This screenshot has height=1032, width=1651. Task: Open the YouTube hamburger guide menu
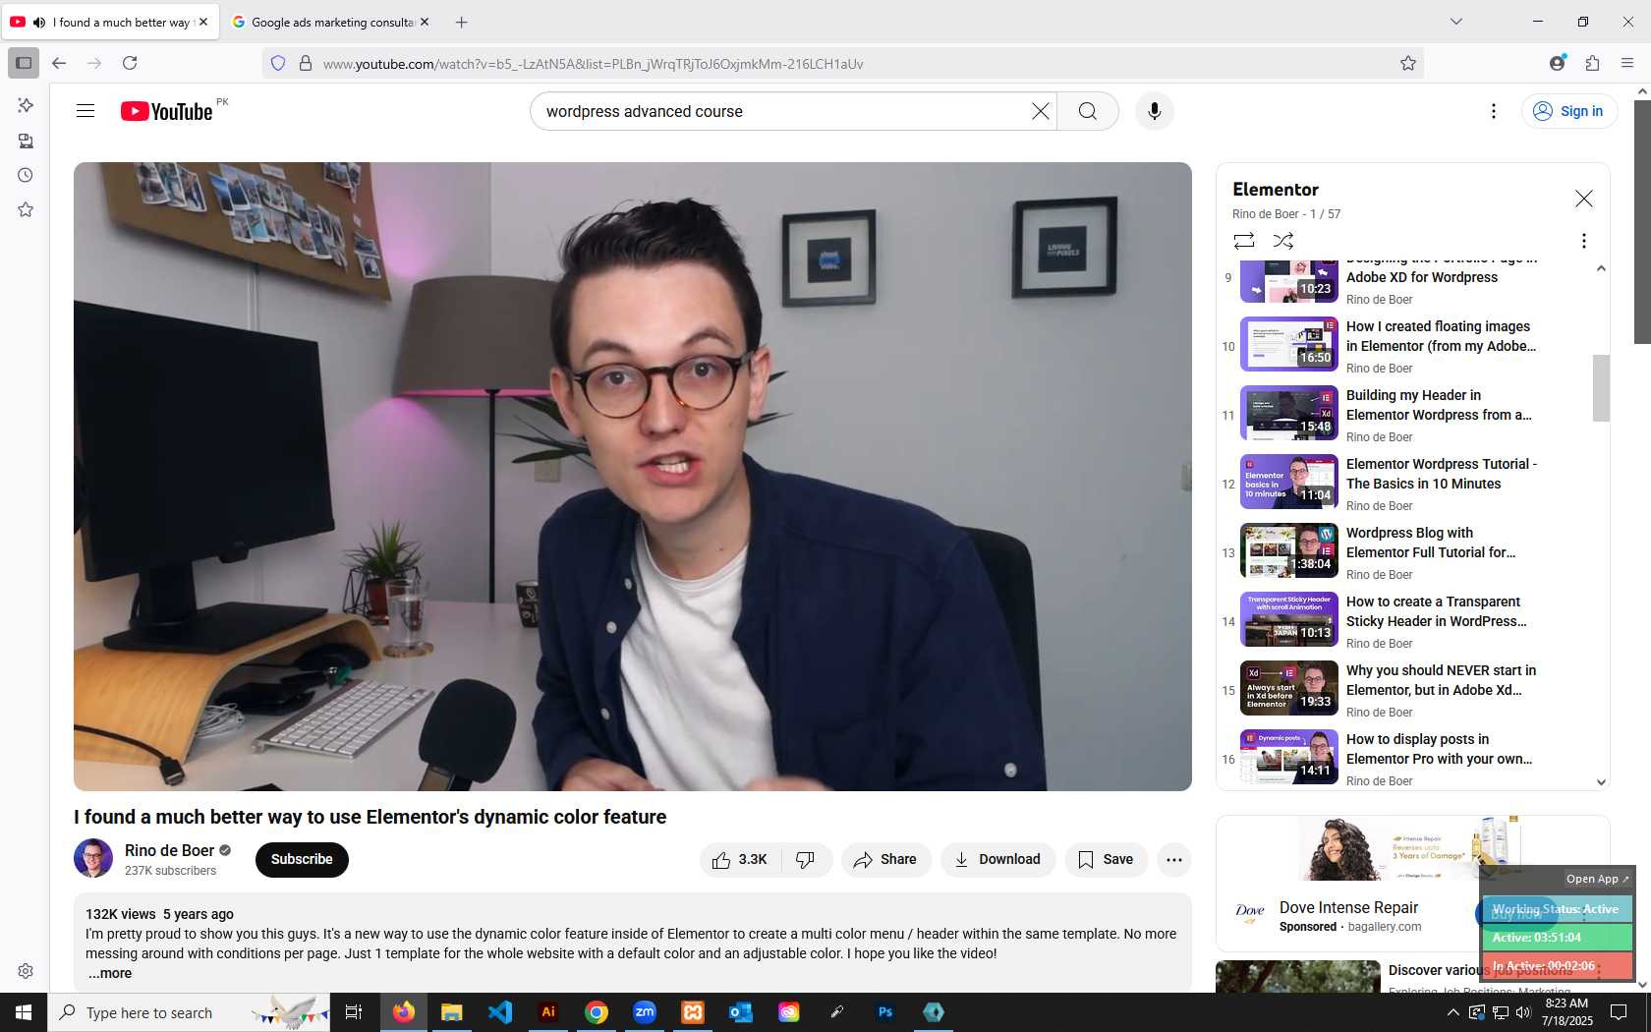click(x=85, y=111)
